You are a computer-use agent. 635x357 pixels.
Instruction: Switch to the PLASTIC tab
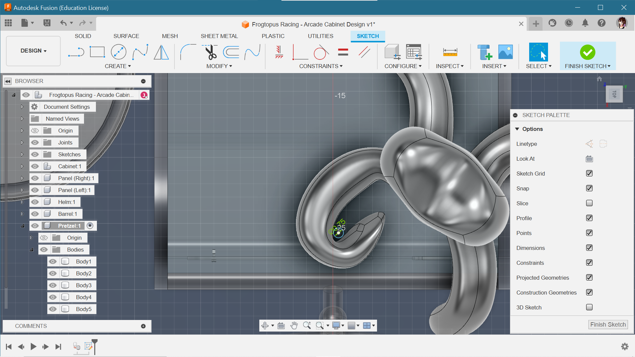273,36
